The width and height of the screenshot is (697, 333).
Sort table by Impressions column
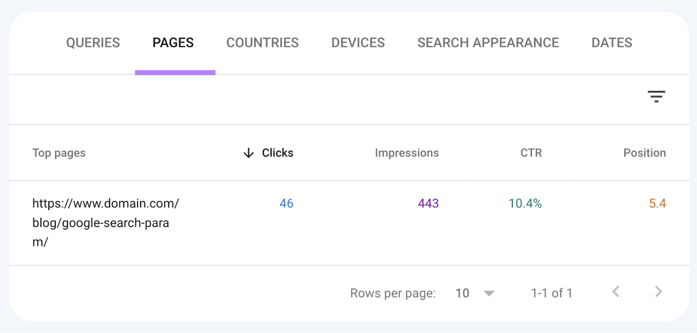click(406, 153)
